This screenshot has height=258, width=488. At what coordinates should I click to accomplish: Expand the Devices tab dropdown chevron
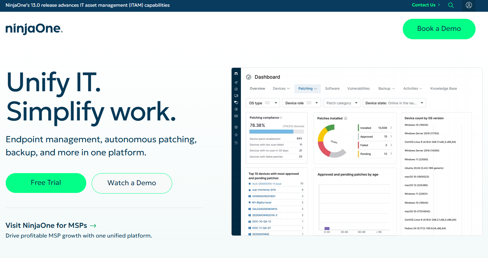[x=289, y=89]
